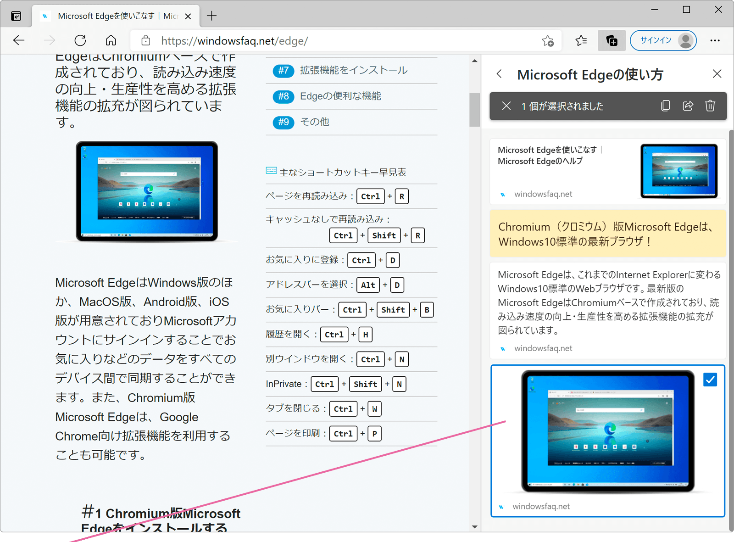Close the Microsoft Edge tab

188,17
